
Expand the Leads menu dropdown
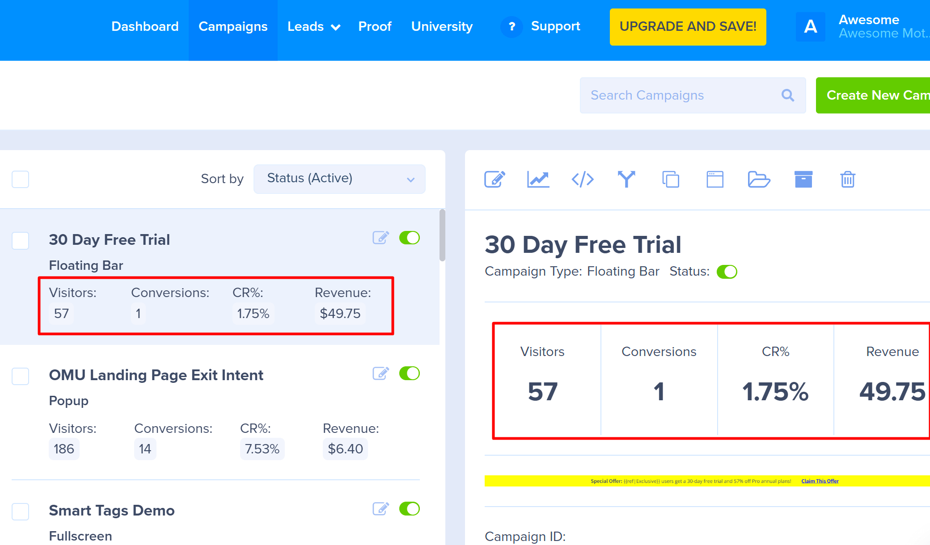tap(313, 27)
